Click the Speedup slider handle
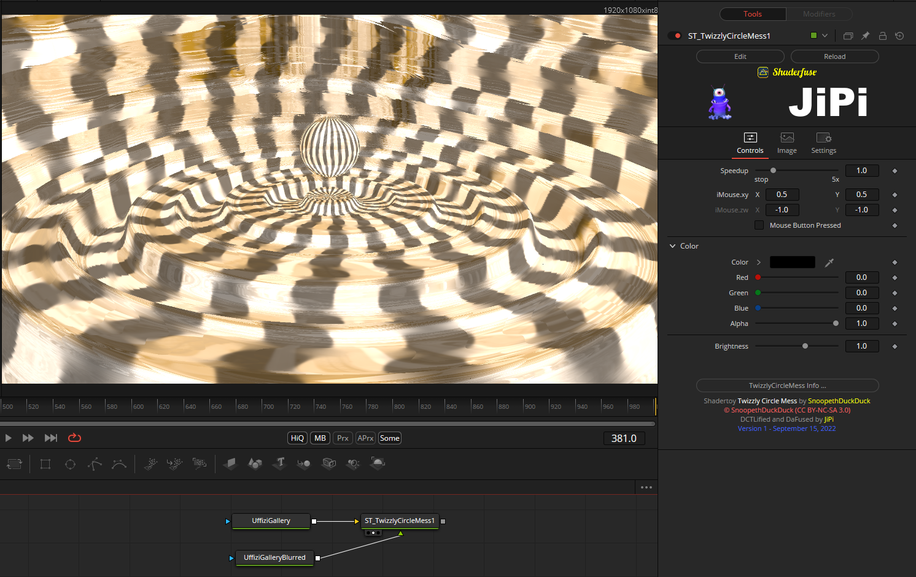The height and width of the screenshot is (577, 916). click(x=773, y=171)
